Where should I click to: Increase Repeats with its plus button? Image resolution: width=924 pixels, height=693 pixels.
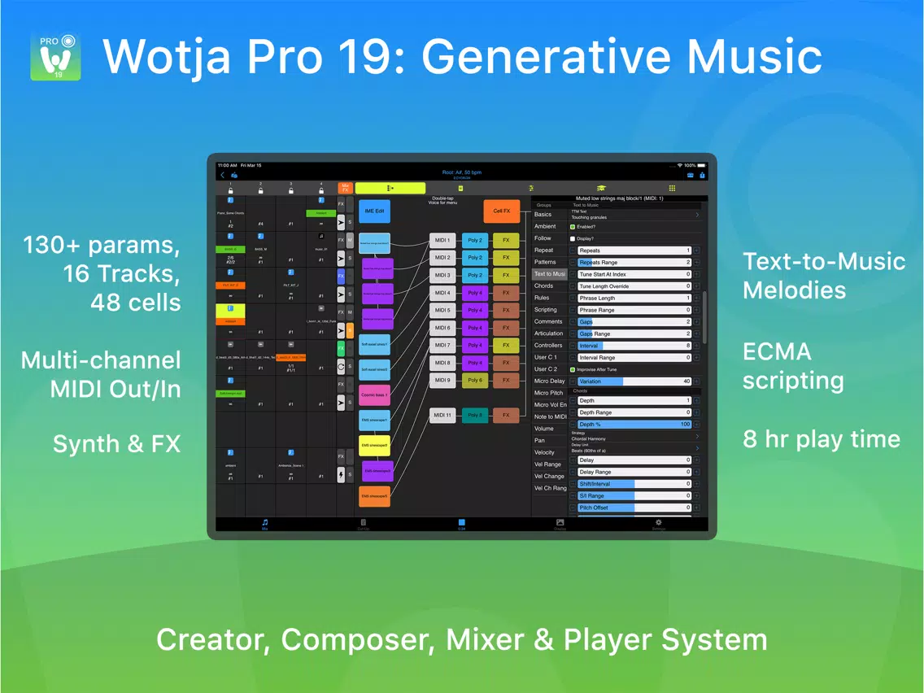(696, 251)
